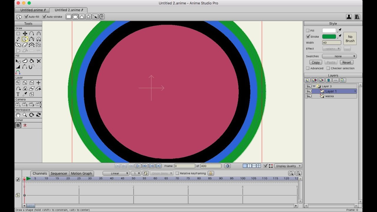Open the Swatches dropdown
The height and width of the screenshot is (212, 377).
[x=339, y=56]
